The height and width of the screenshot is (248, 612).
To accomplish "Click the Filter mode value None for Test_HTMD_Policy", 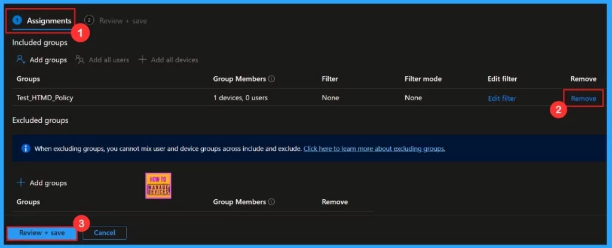I will pyautogui.click(x=414, y=98).
